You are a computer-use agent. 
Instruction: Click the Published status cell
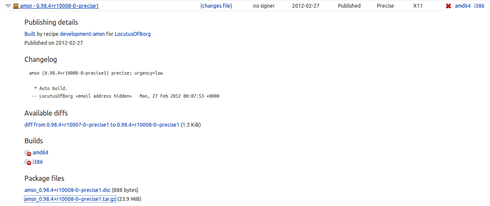(349, 6)
